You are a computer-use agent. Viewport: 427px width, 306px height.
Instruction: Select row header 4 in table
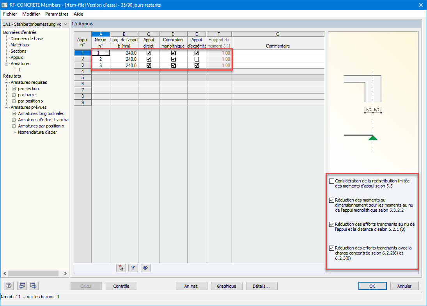83,71
